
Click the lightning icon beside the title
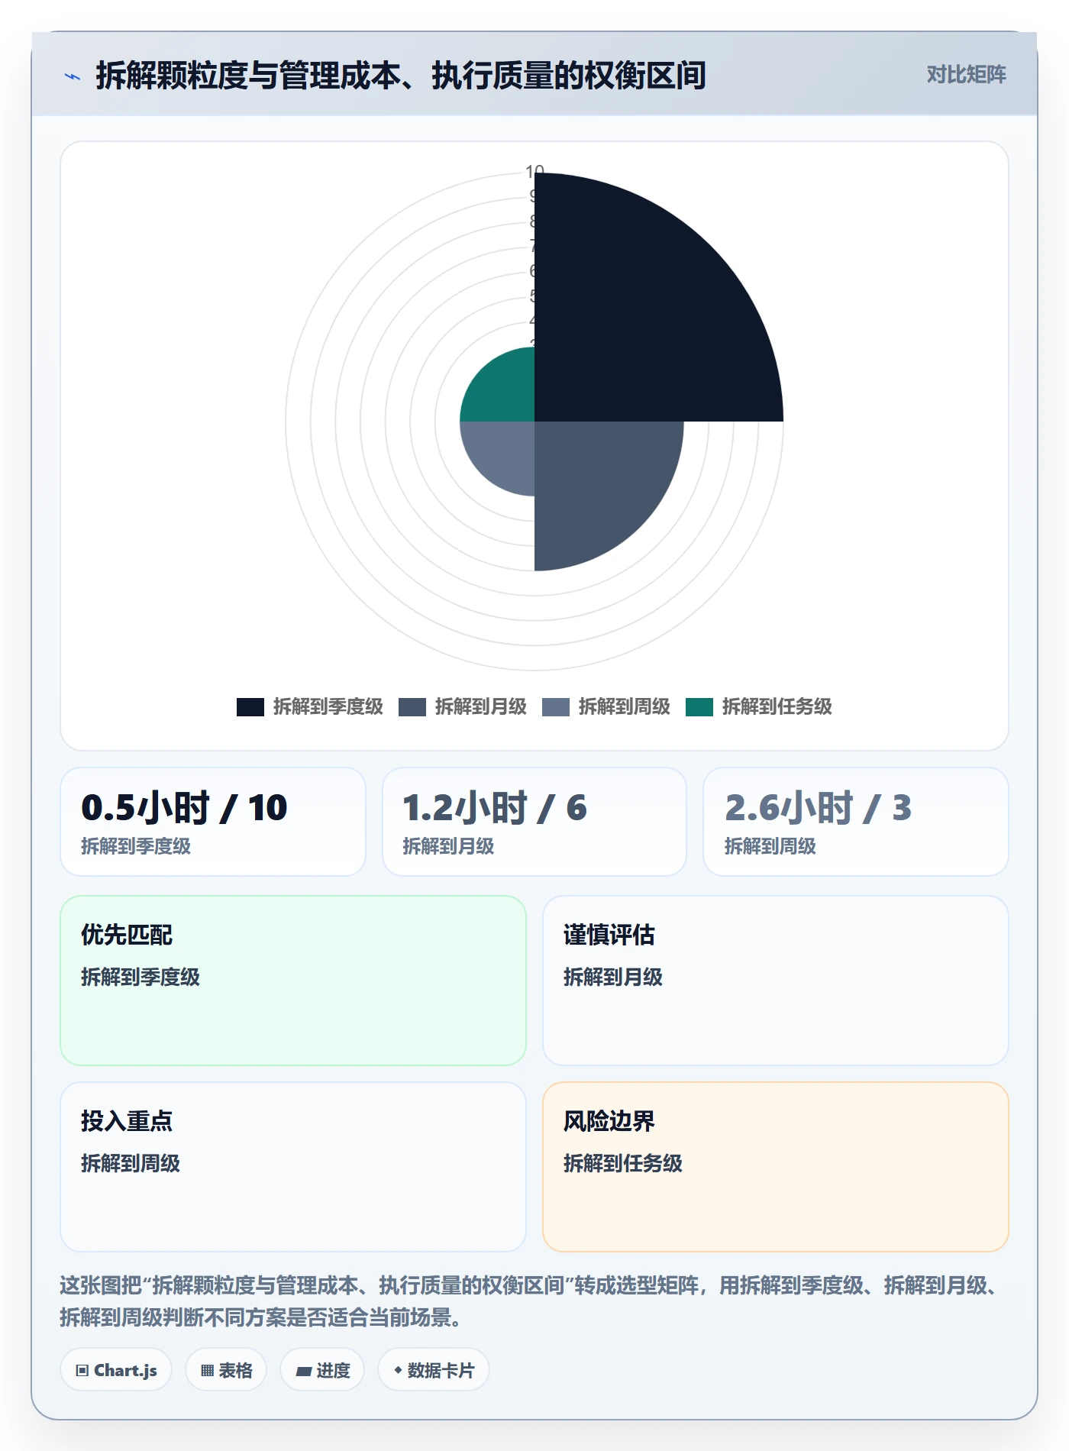(x=73, y=76)
